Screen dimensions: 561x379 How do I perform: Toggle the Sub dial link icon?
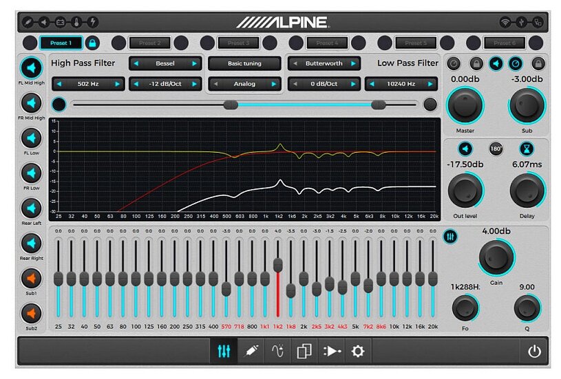(516, 64)
